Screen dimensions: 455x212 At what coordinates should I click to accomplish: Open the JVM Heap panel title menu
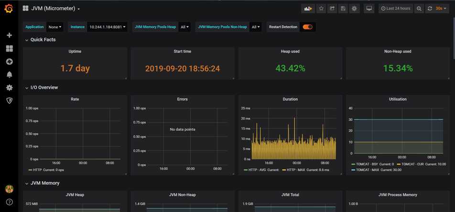point(75,195)
